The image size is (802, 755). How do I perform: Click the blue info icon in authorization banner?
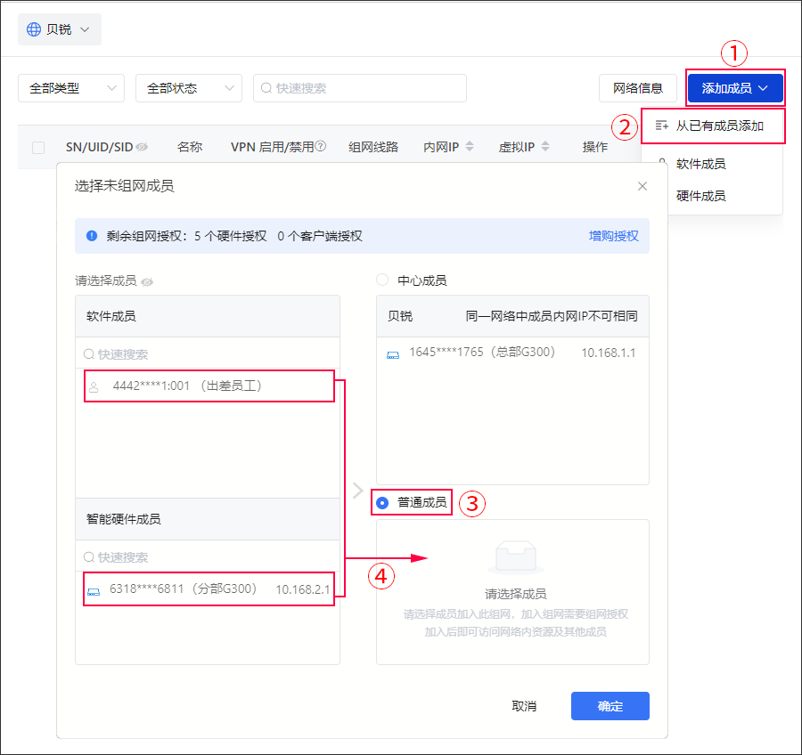point(92,236)
